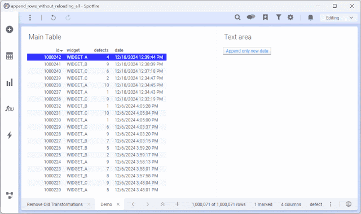The image size is (361, 214).
Task: Click the double-chevron page navigation icon
Action: [x=162, y=204]
